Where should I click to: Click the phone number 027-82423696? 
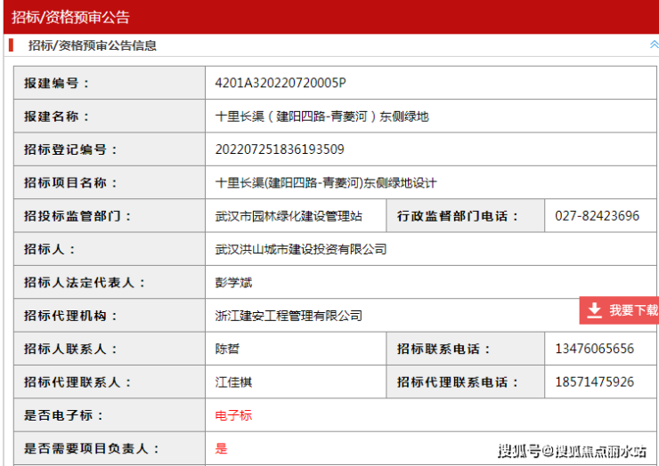[x=597, y=216]
